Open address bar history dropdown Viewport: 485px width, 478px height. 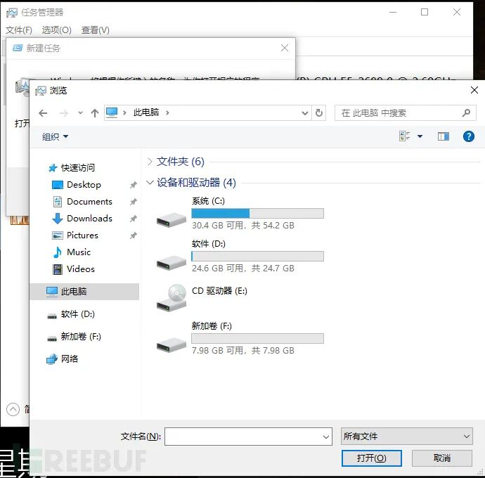pyautogui.click(x=304, y=113)
